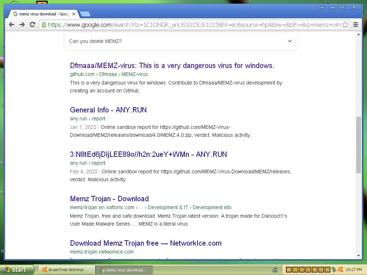The width and height of the screenshot is (367, 275).
Task: Click tray icon numbered 6
Action: click(328, 270)
